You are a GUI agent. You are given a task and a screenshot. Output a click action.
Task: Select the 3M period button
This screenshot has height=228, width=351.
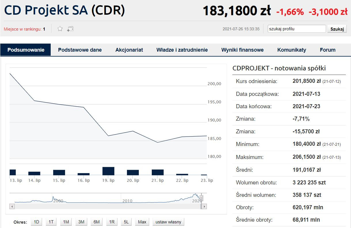81,222
